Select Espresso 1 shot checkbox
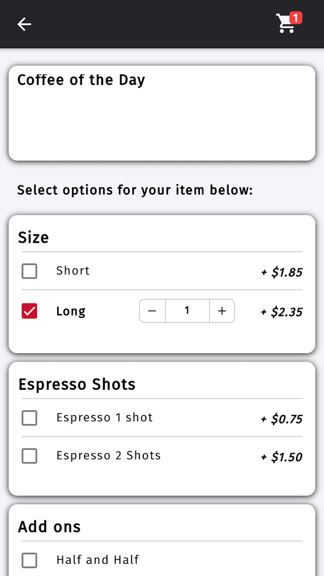The height and width of the screenshot is (576, 324). tap(29, 418)
